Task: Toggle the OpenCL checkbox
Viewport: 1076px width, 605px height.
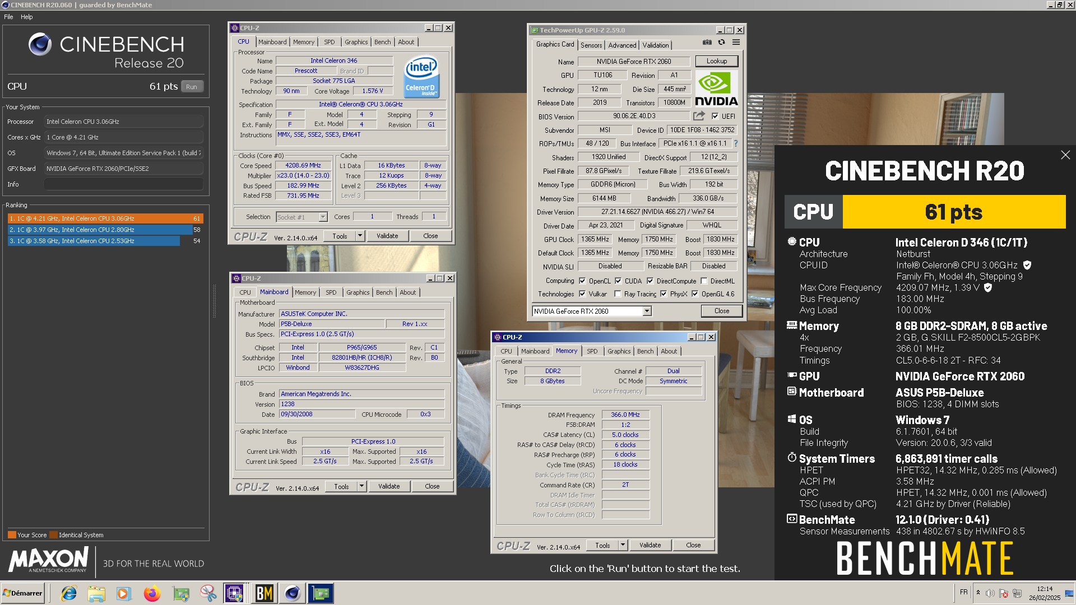Action: click(582, 281)
